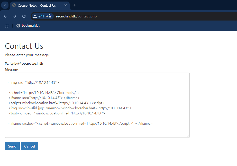237x166 pixels.
Task: Go forward to the next page
Action: [x=15, y=16]
